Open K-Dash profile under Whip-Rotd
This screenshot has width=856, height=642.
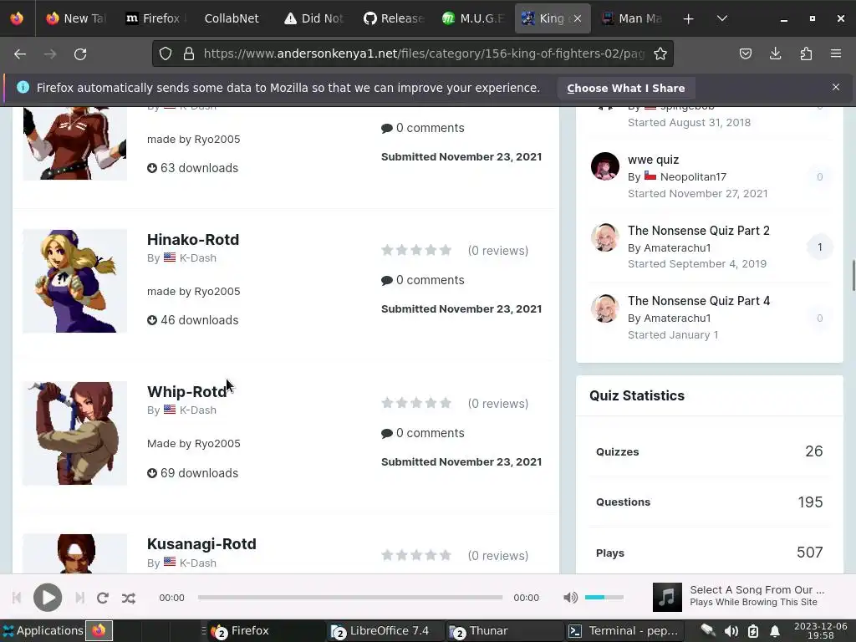point(197,410)
